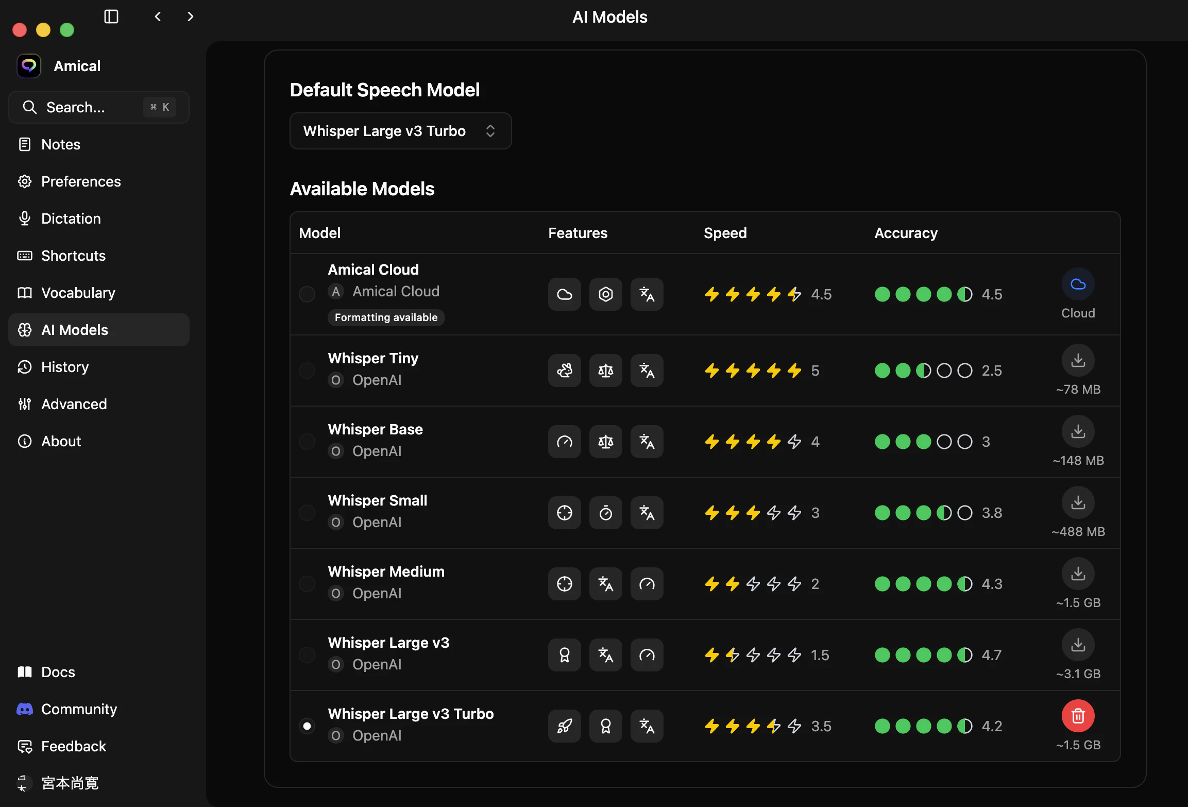This screenshot has height=807, width=1188.
Task: Open the Docs link
Action: click(99, 672)
